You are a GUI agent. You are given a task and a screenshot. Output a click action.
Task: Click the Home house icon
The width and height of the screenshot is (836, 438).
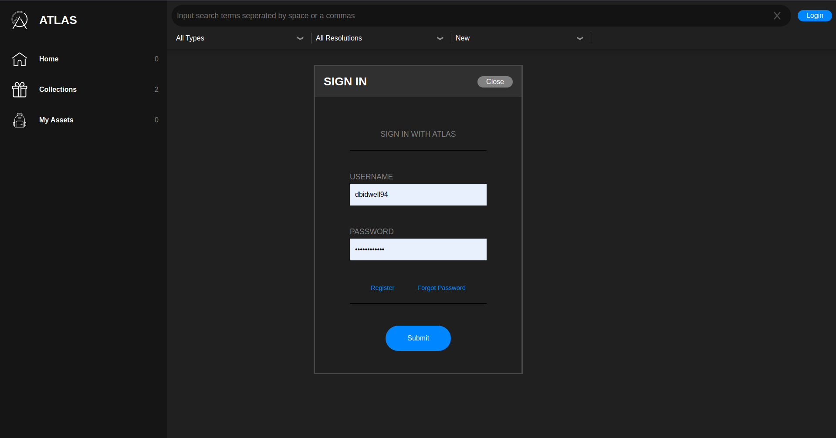[x=20, y=59]
